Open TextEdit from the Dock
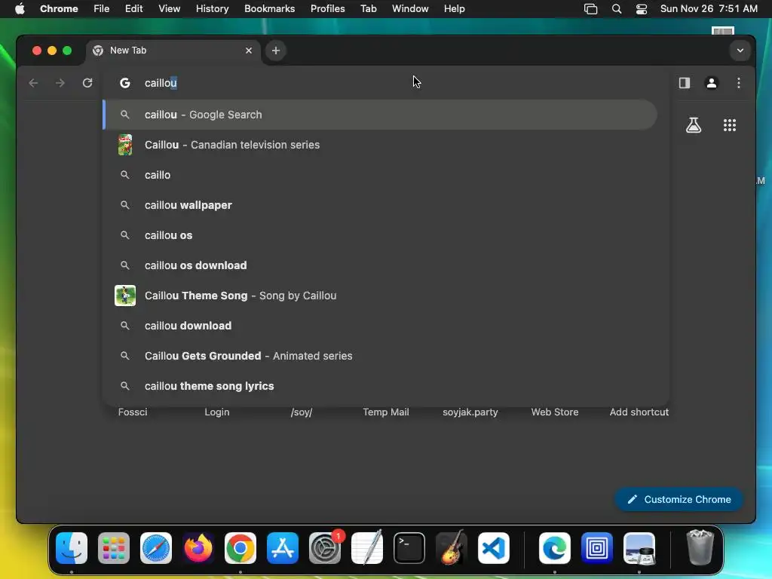This screenshot has height=579, width=772. pos(367,547)
